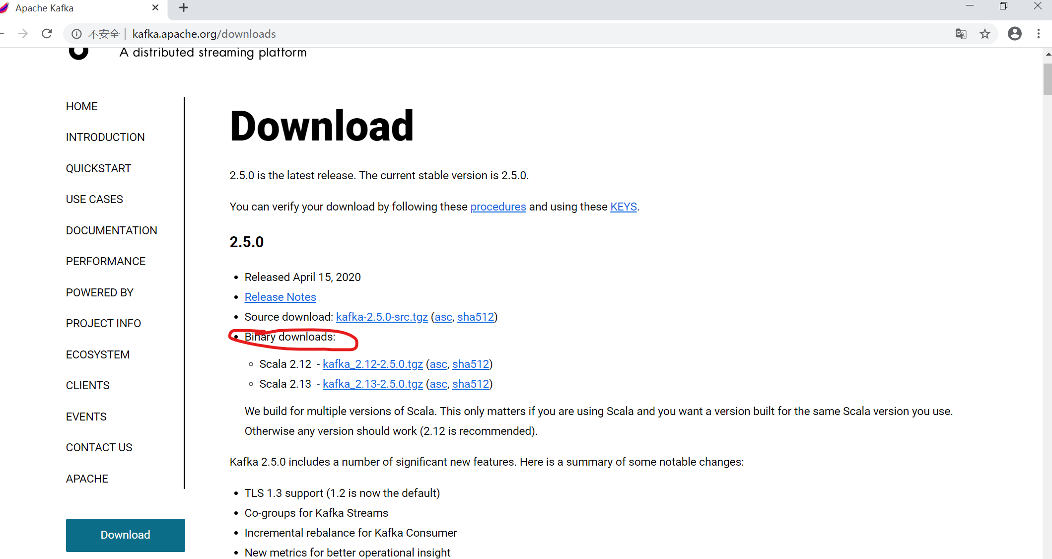Click 'New metrics for better operational insight' bullet

click(x=348, y=553)
